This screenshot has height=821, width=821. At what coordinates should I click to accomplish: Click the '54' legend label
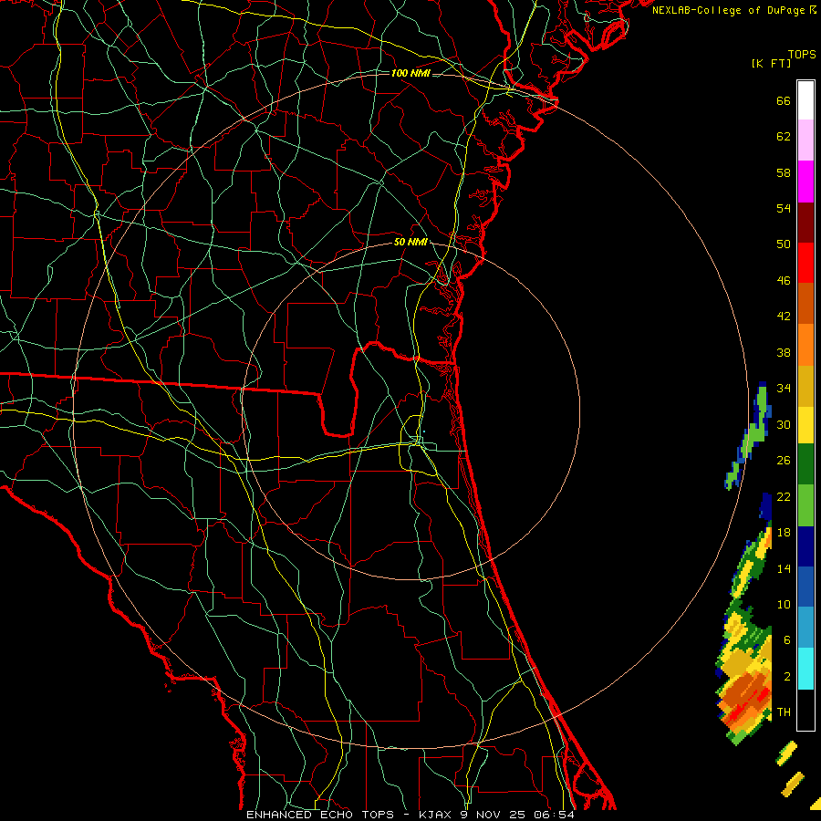click(x=784, y=208)
